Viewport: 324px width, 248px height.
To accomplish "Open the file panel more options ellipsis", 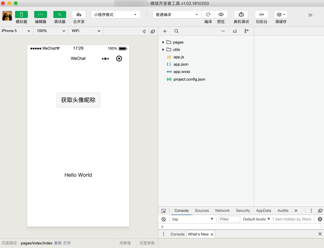I will (x=223, y=31).
